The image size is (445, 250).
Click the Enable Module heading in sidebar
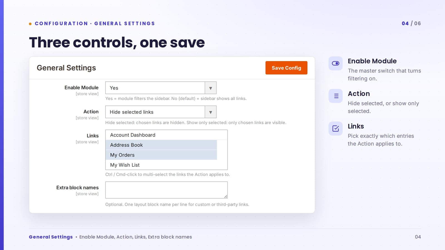pyautogui.click(x=372, y=61)
